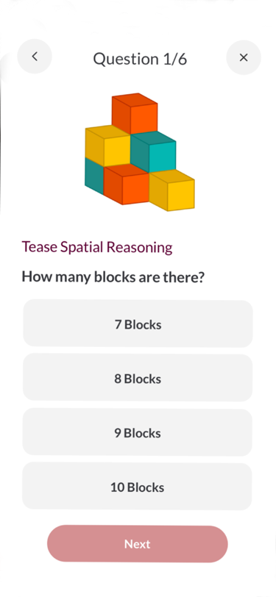Screen dimensions: 276x597
Task: Click the top face of the left yellow cube
Action: [x=108, y=132]
